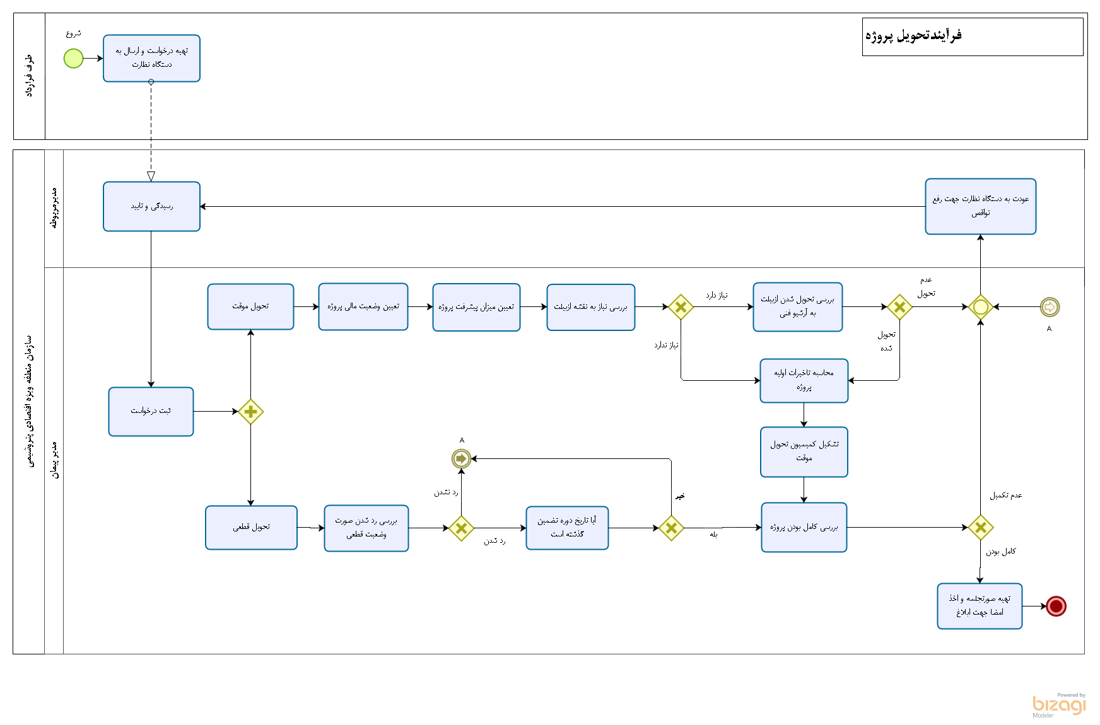
Task: Click the Bizagi Modeler logo
Action: (x=1059, y=705)
